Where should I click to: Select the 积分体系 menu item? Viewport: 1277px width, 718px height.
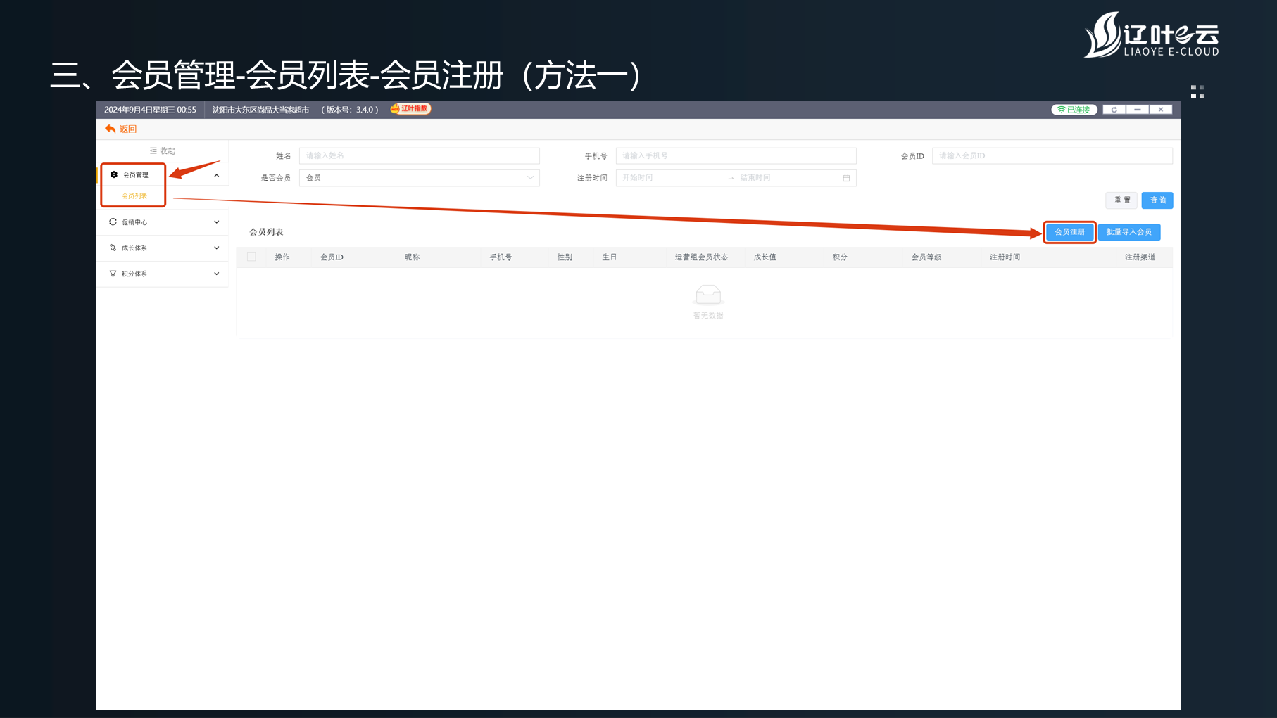point(134,274)
